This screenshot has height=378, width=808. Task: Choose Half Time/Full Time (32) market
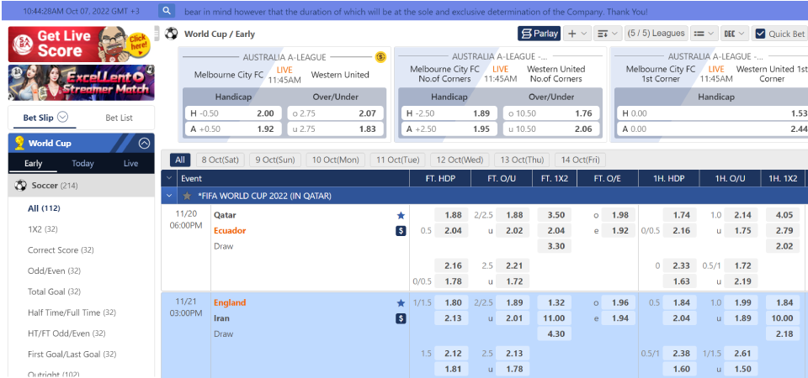[71, 312]
